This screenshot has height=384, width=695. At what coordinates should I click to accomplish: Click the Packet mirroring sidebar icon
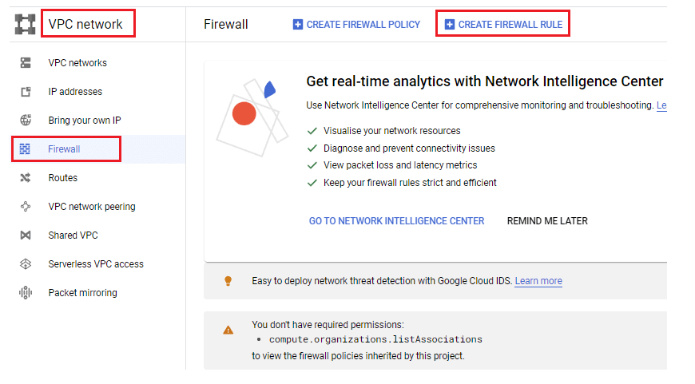(25, 293)
